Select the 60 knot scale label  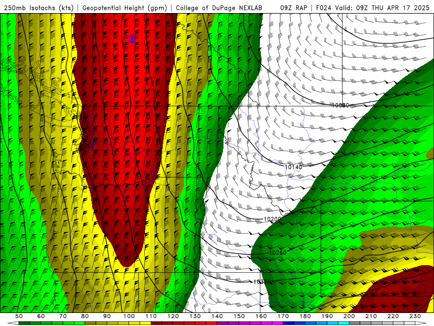tap(41, 316)
